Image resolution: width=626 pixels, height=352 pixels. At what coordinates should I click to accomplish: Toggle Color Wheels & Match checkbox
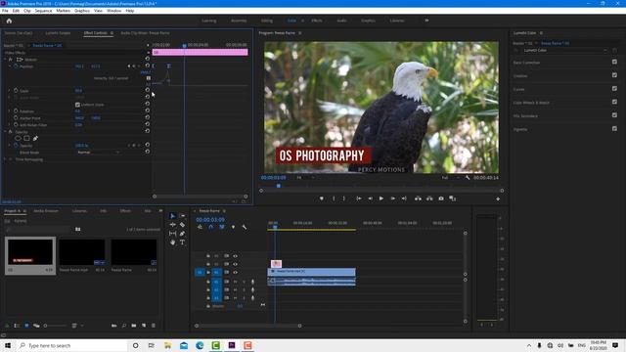(614, 102)
